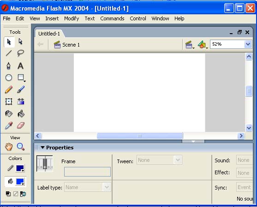Open the 52% zoom dropdown arrow
Screen dimensions: 257x207
[x=248, y=44]
